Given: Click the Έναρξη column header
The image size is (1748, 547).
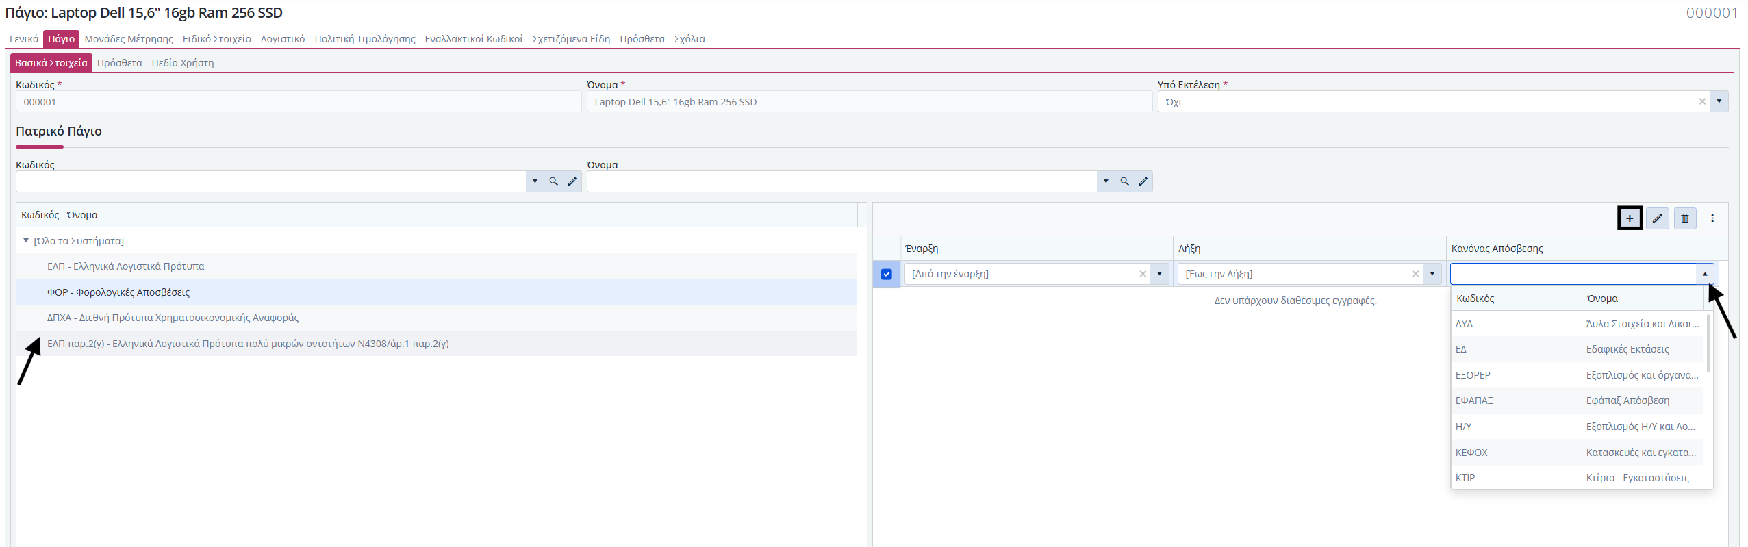Looking at the screenshot, I should coord(1037,249).
